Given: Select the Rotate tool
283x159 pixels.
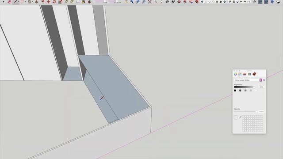Looking at the screenshot, I should pyautogui.click(x=54, y=2).
